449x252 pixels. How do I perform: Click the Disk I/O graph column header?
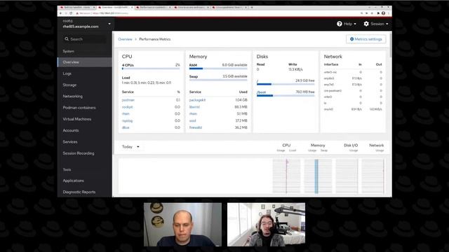coord(351,145)
